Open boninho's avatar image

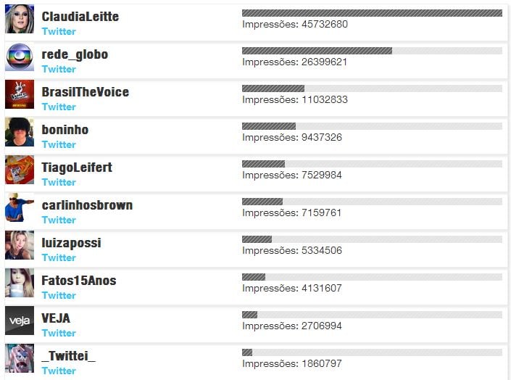point(20,132)
